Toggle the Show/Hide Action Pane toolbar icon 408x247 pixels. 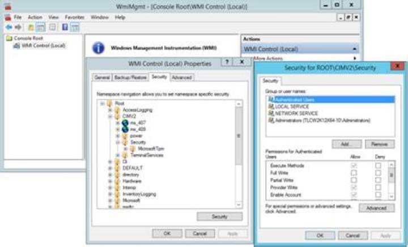(75, 27)
